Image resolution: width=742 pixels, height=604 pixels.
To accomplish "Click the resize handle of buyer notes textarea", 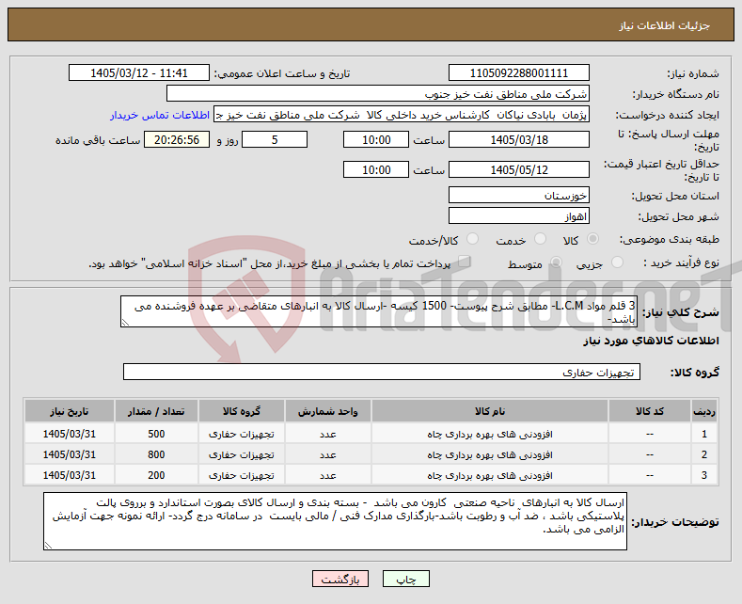I will pos(48,546).
